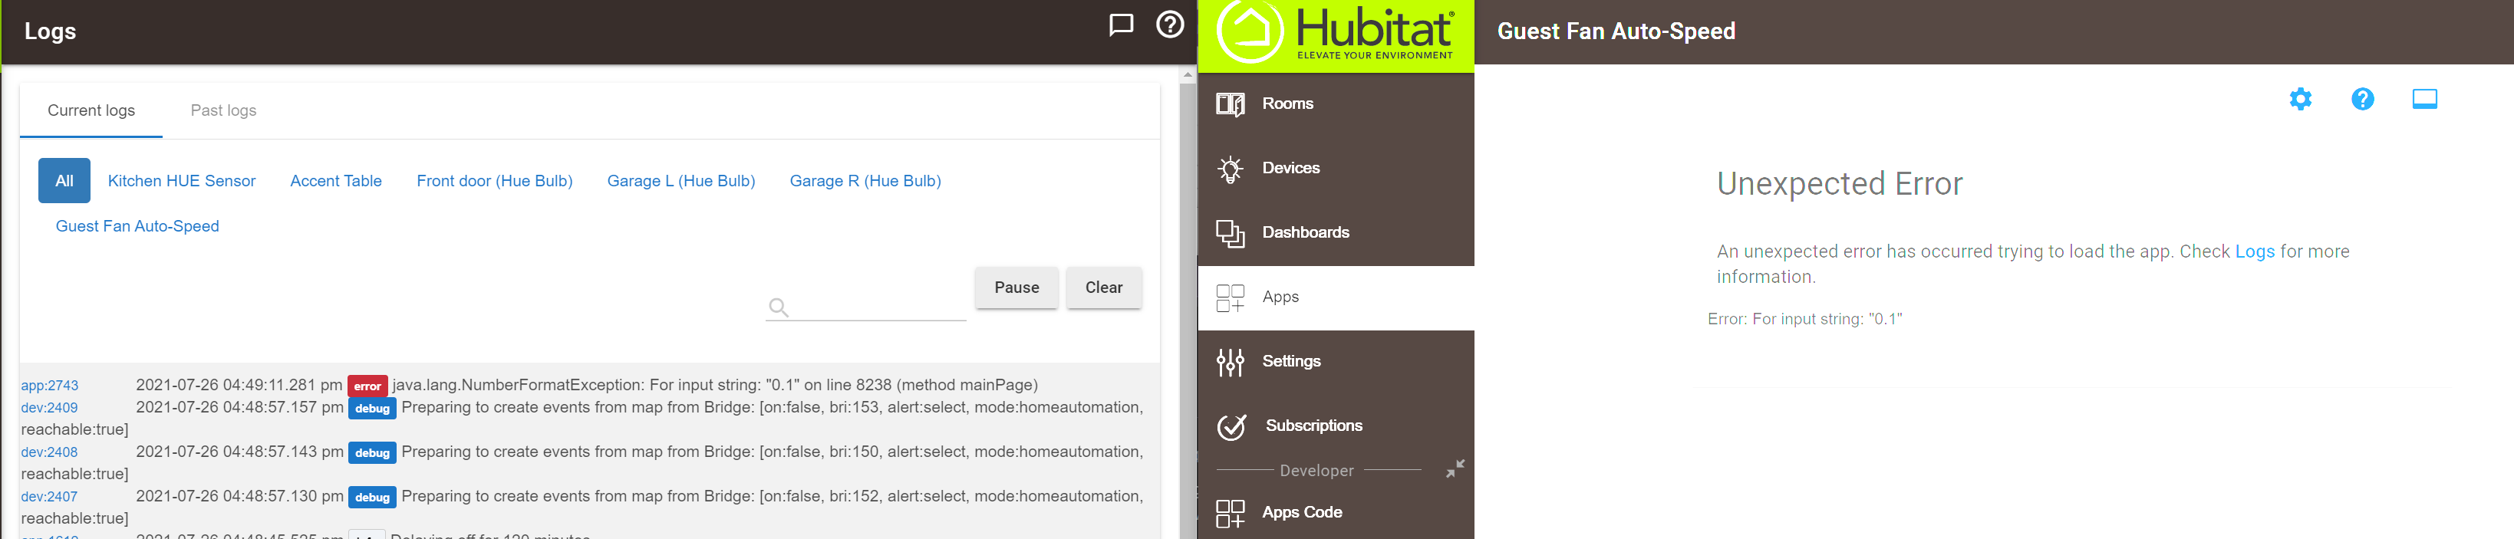Filter logs by Garage L (Hue Bulb)
This screenshot has height=539, width=2514.
[681, 180]
